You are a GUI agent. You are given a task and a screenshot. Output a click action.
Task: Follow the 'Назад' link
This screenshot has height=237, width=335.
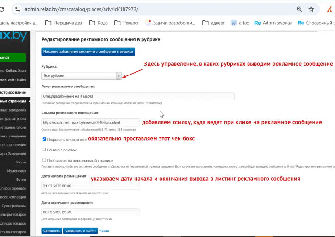click(x=104, y=231)
